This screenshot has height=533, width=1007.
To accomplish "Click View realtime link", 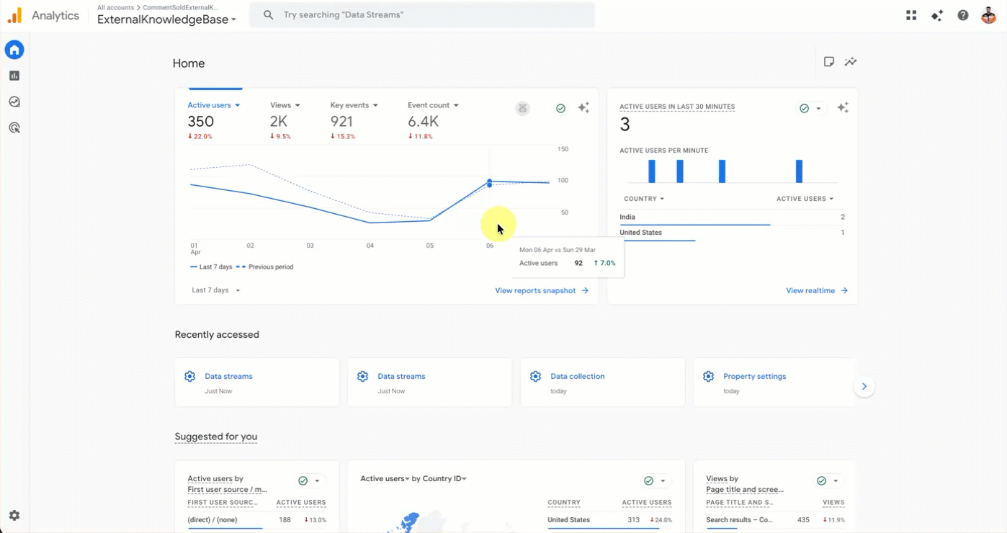I will click(x=816, y=291).
